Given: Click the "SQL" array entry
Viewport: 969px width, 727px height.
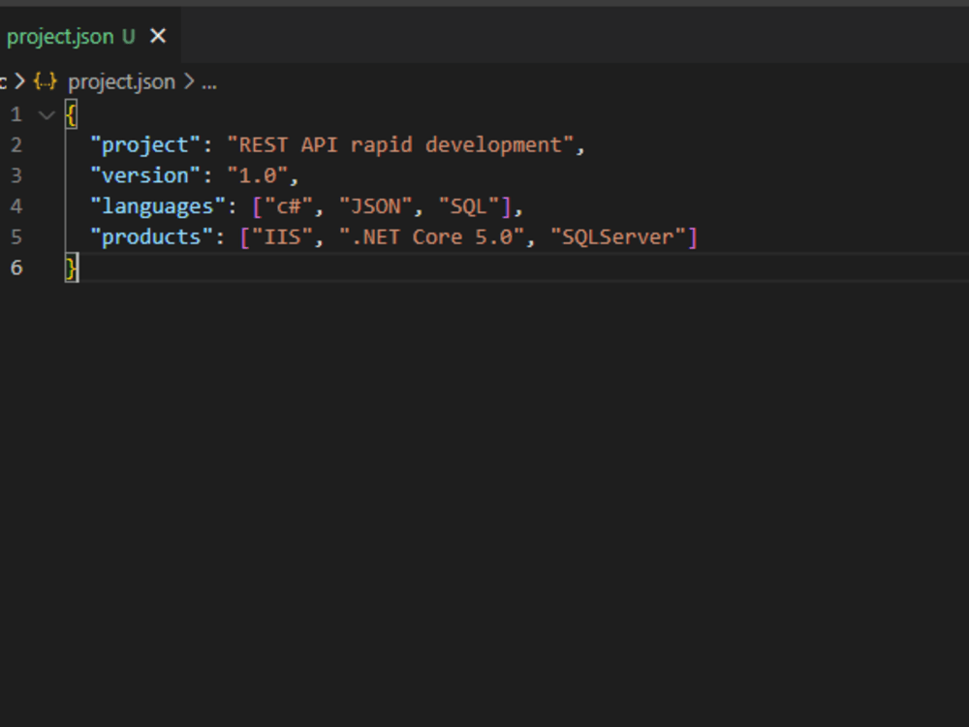Looking at the screenshot, I should pyautogui.click(x=468, y=206).
